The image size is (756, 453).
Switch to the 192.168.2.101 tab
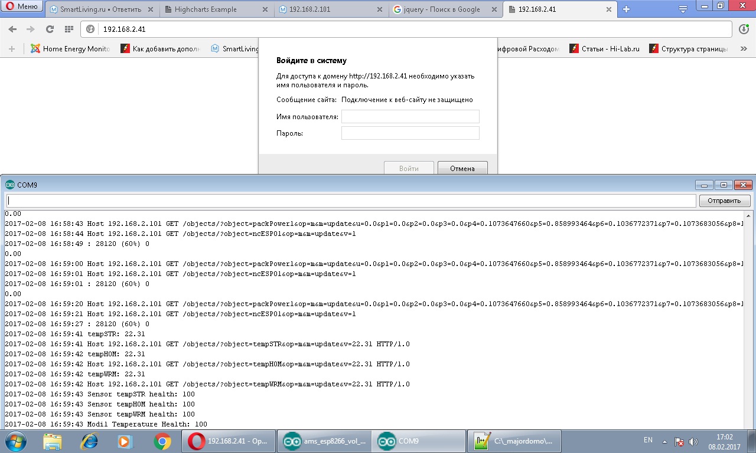point(331,9)
